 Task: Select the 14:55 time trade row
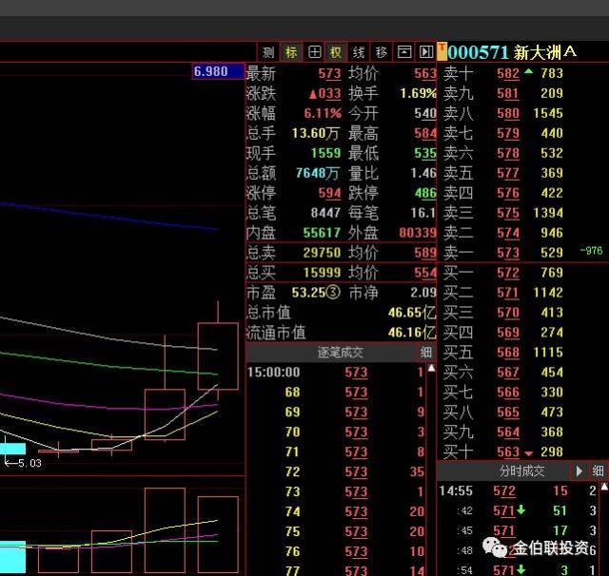[518, 491]
